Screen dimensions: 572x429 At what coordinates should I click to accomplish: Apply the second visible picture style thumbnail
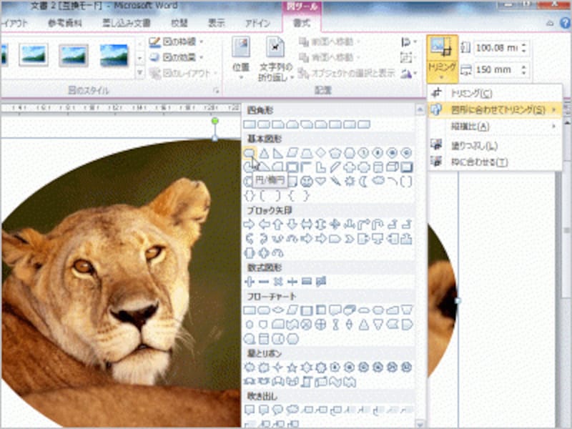coord(74,56)
